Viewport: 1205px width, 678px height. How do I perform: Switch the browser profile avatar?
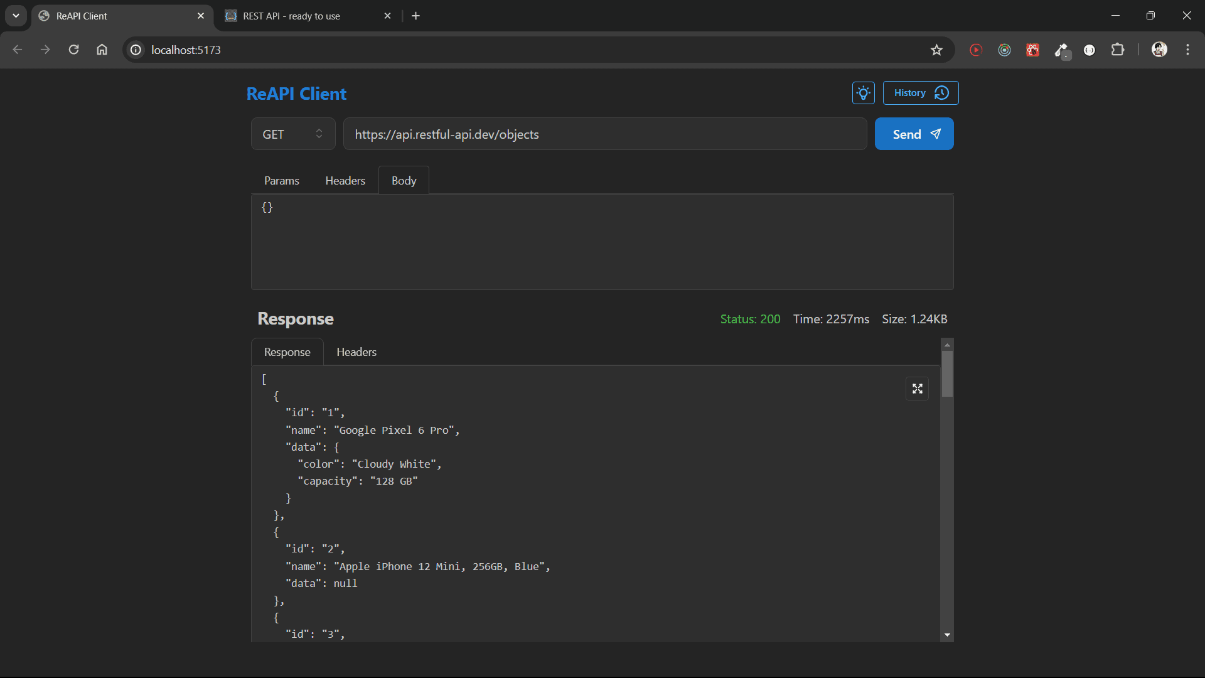[1160, 50]
